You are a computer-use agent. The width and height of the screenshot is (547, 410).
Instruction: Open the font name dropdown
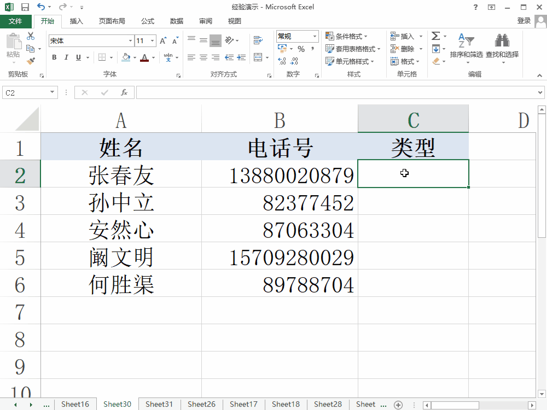coord(130,40)
